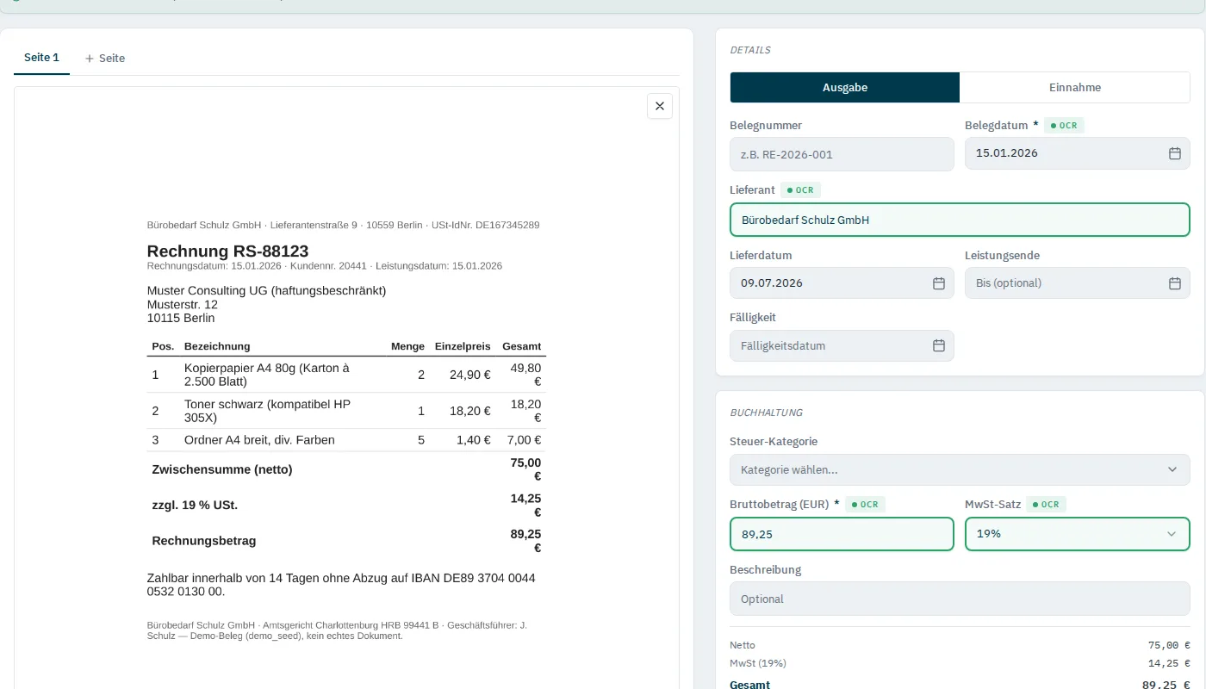Click the invoice title 'Rechnung RS-88123'

coord(227,251)
